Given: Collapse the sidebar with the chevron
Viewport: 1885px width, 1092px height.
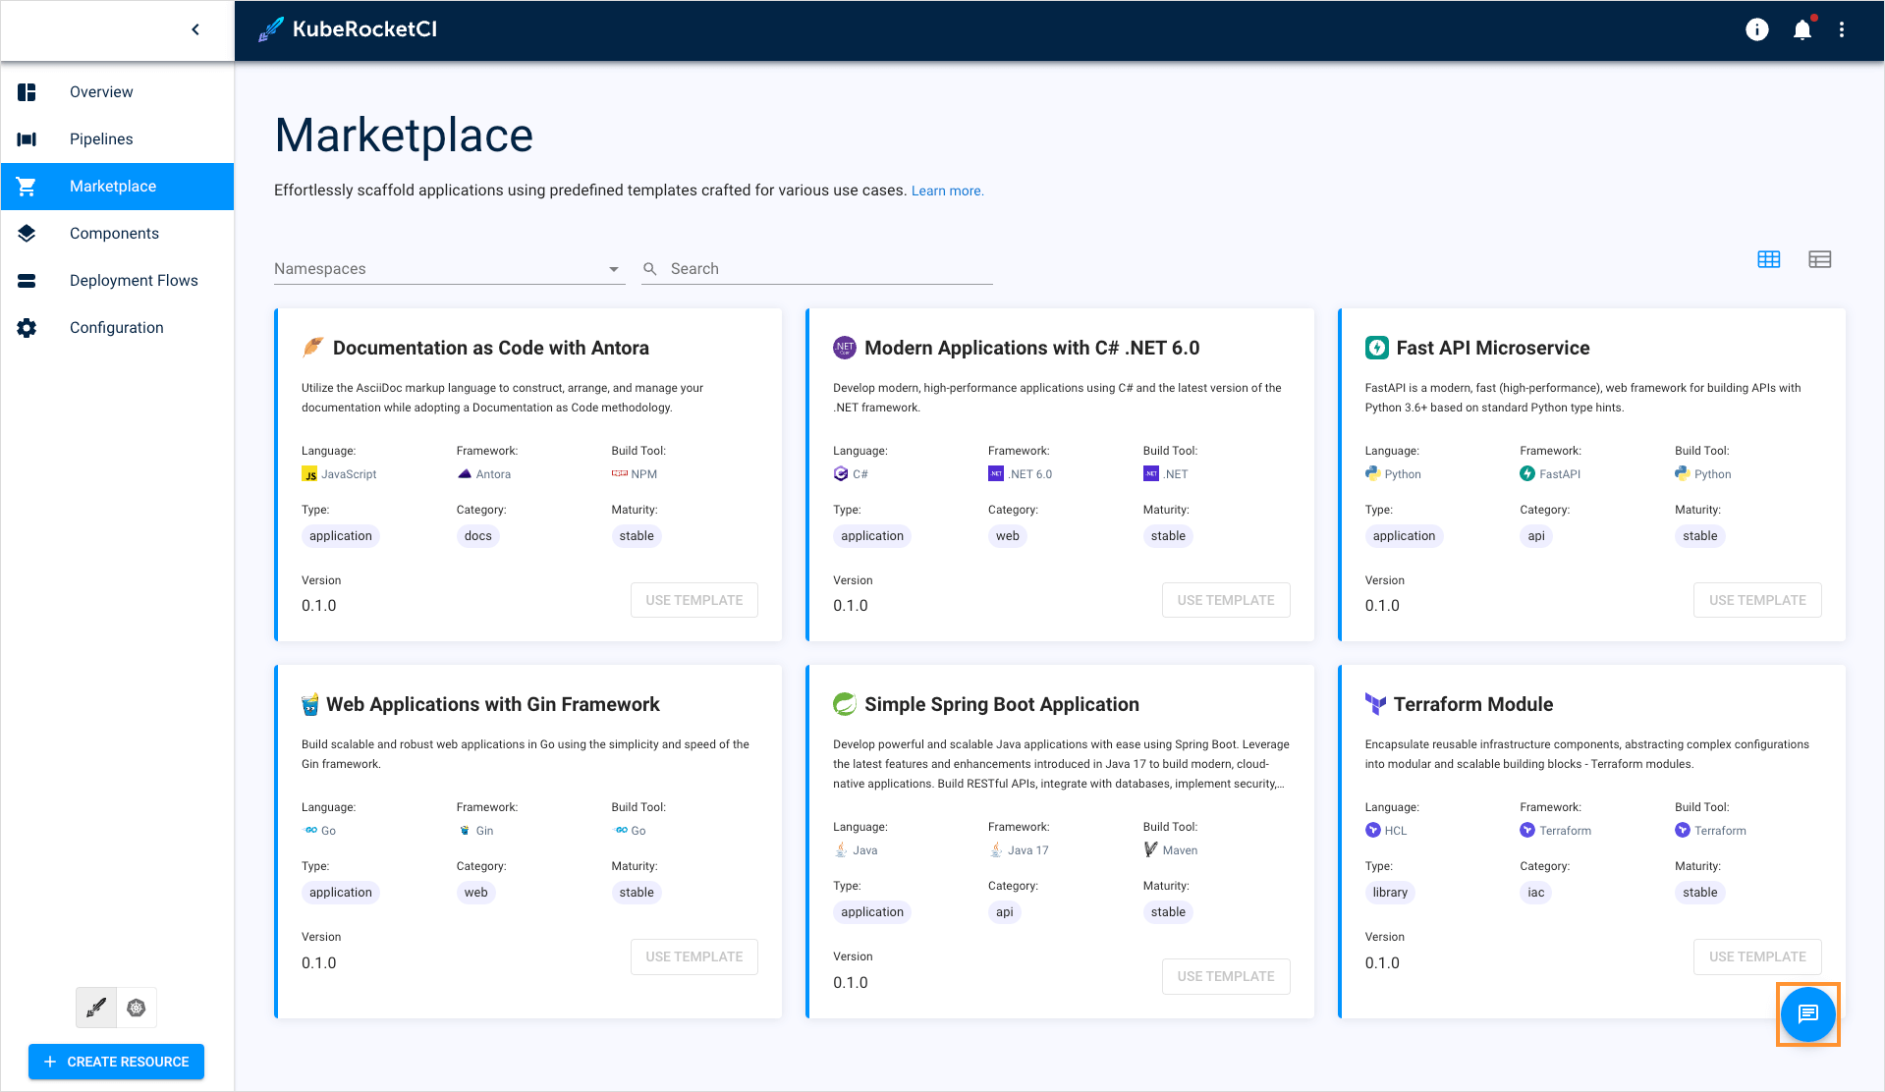Looking at the screenshot, I should tap(195, 29).
